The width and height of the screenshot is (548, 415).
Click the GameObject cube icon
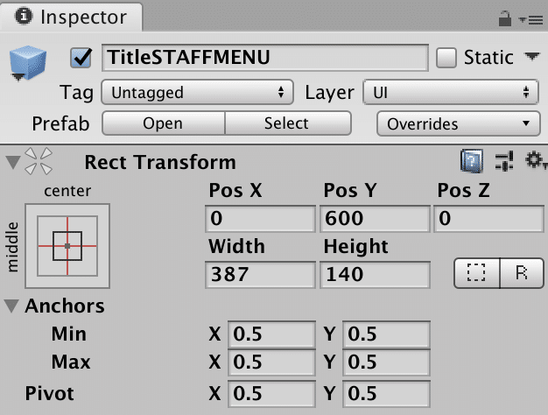pyautogui.click(x=27, y=64)
